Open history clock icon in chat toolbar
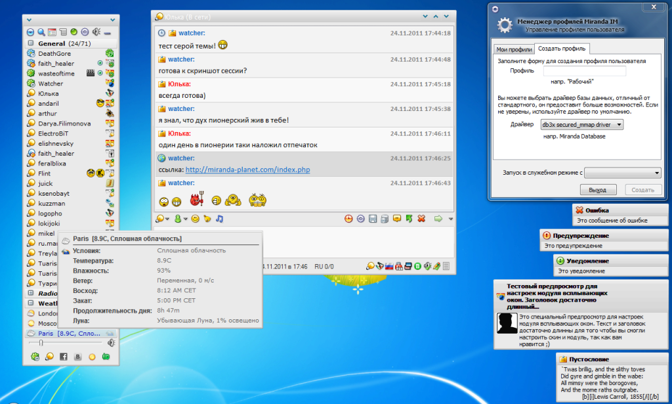 [x=348, y=219]
